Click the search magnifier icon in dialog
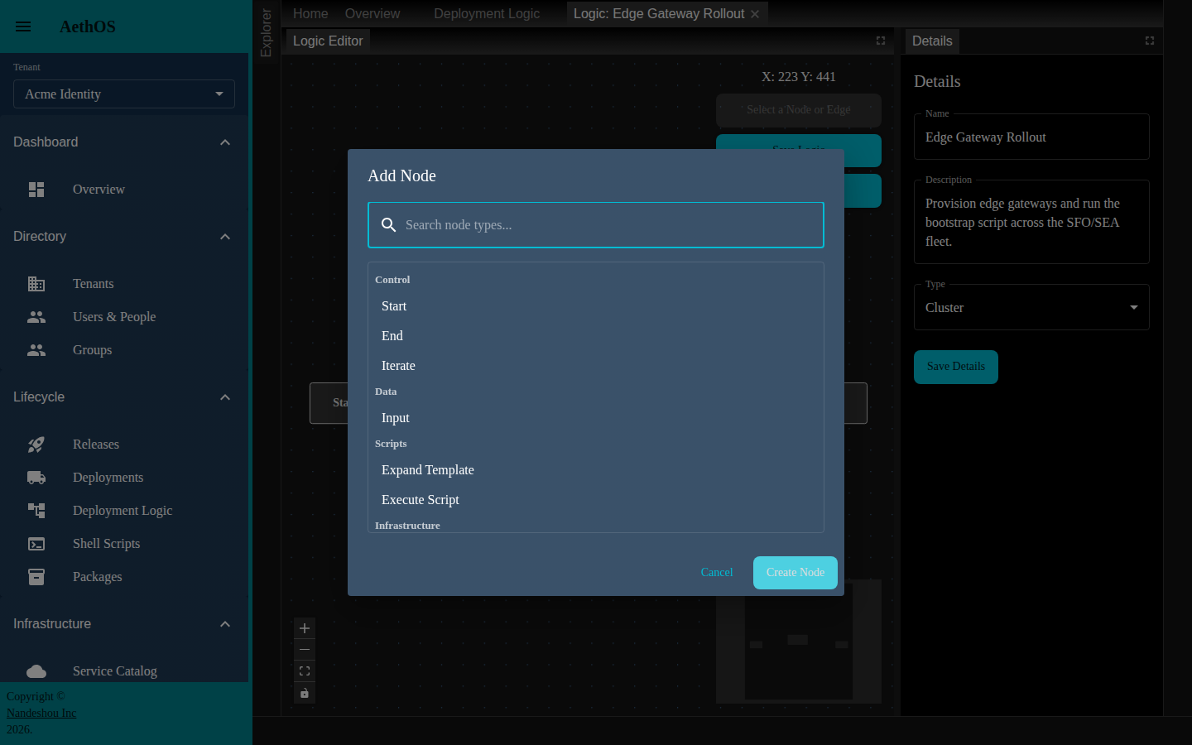Image resolution: width=1192 pixels, height=745 pixels. 388,225
